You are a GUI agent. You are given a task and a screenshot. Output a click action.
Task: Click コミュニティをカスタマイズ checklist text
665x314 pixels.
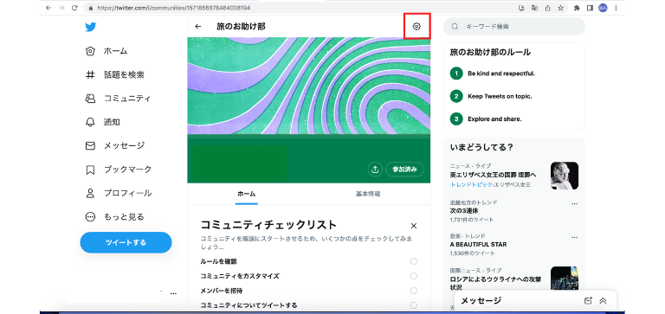pyautogui.click(x=240, y=276)
